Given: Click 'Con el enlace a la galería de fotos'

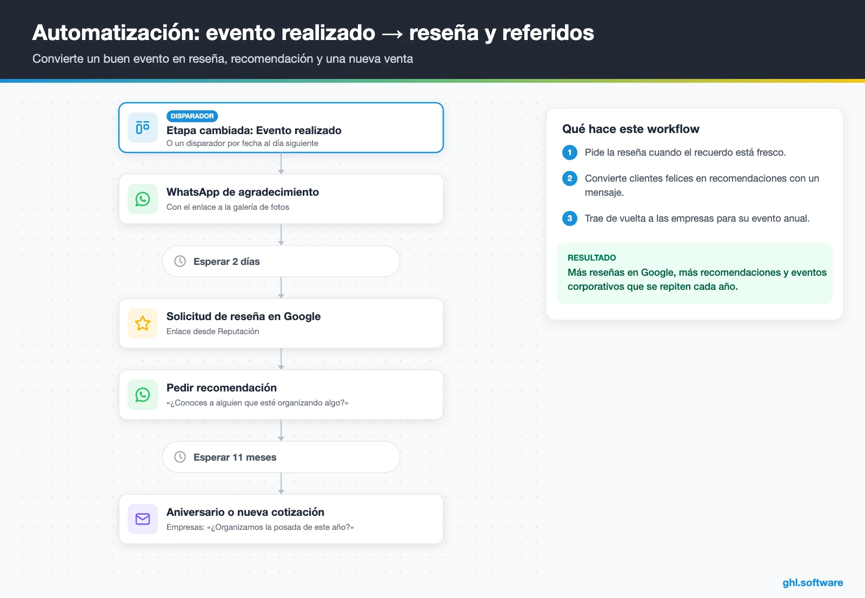Looking at the screenshot, I should (x=228, y=207).
